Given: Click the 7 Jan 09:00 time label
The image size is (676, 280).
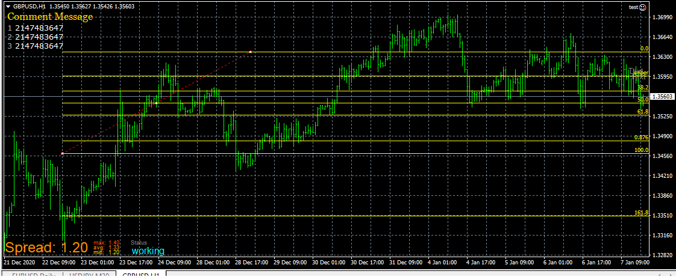Looking at the screenshot, I should click(634, 263).
